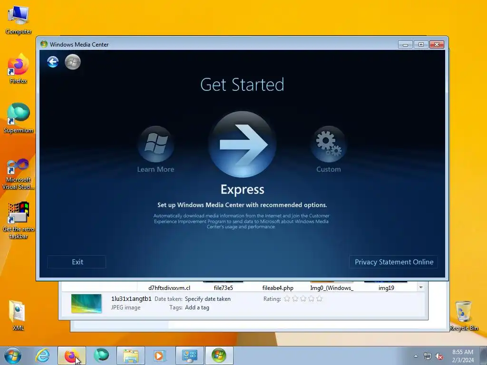Switch to Windows Media Center taskbar button
The image size is (487, 365).
pos(219,355)
